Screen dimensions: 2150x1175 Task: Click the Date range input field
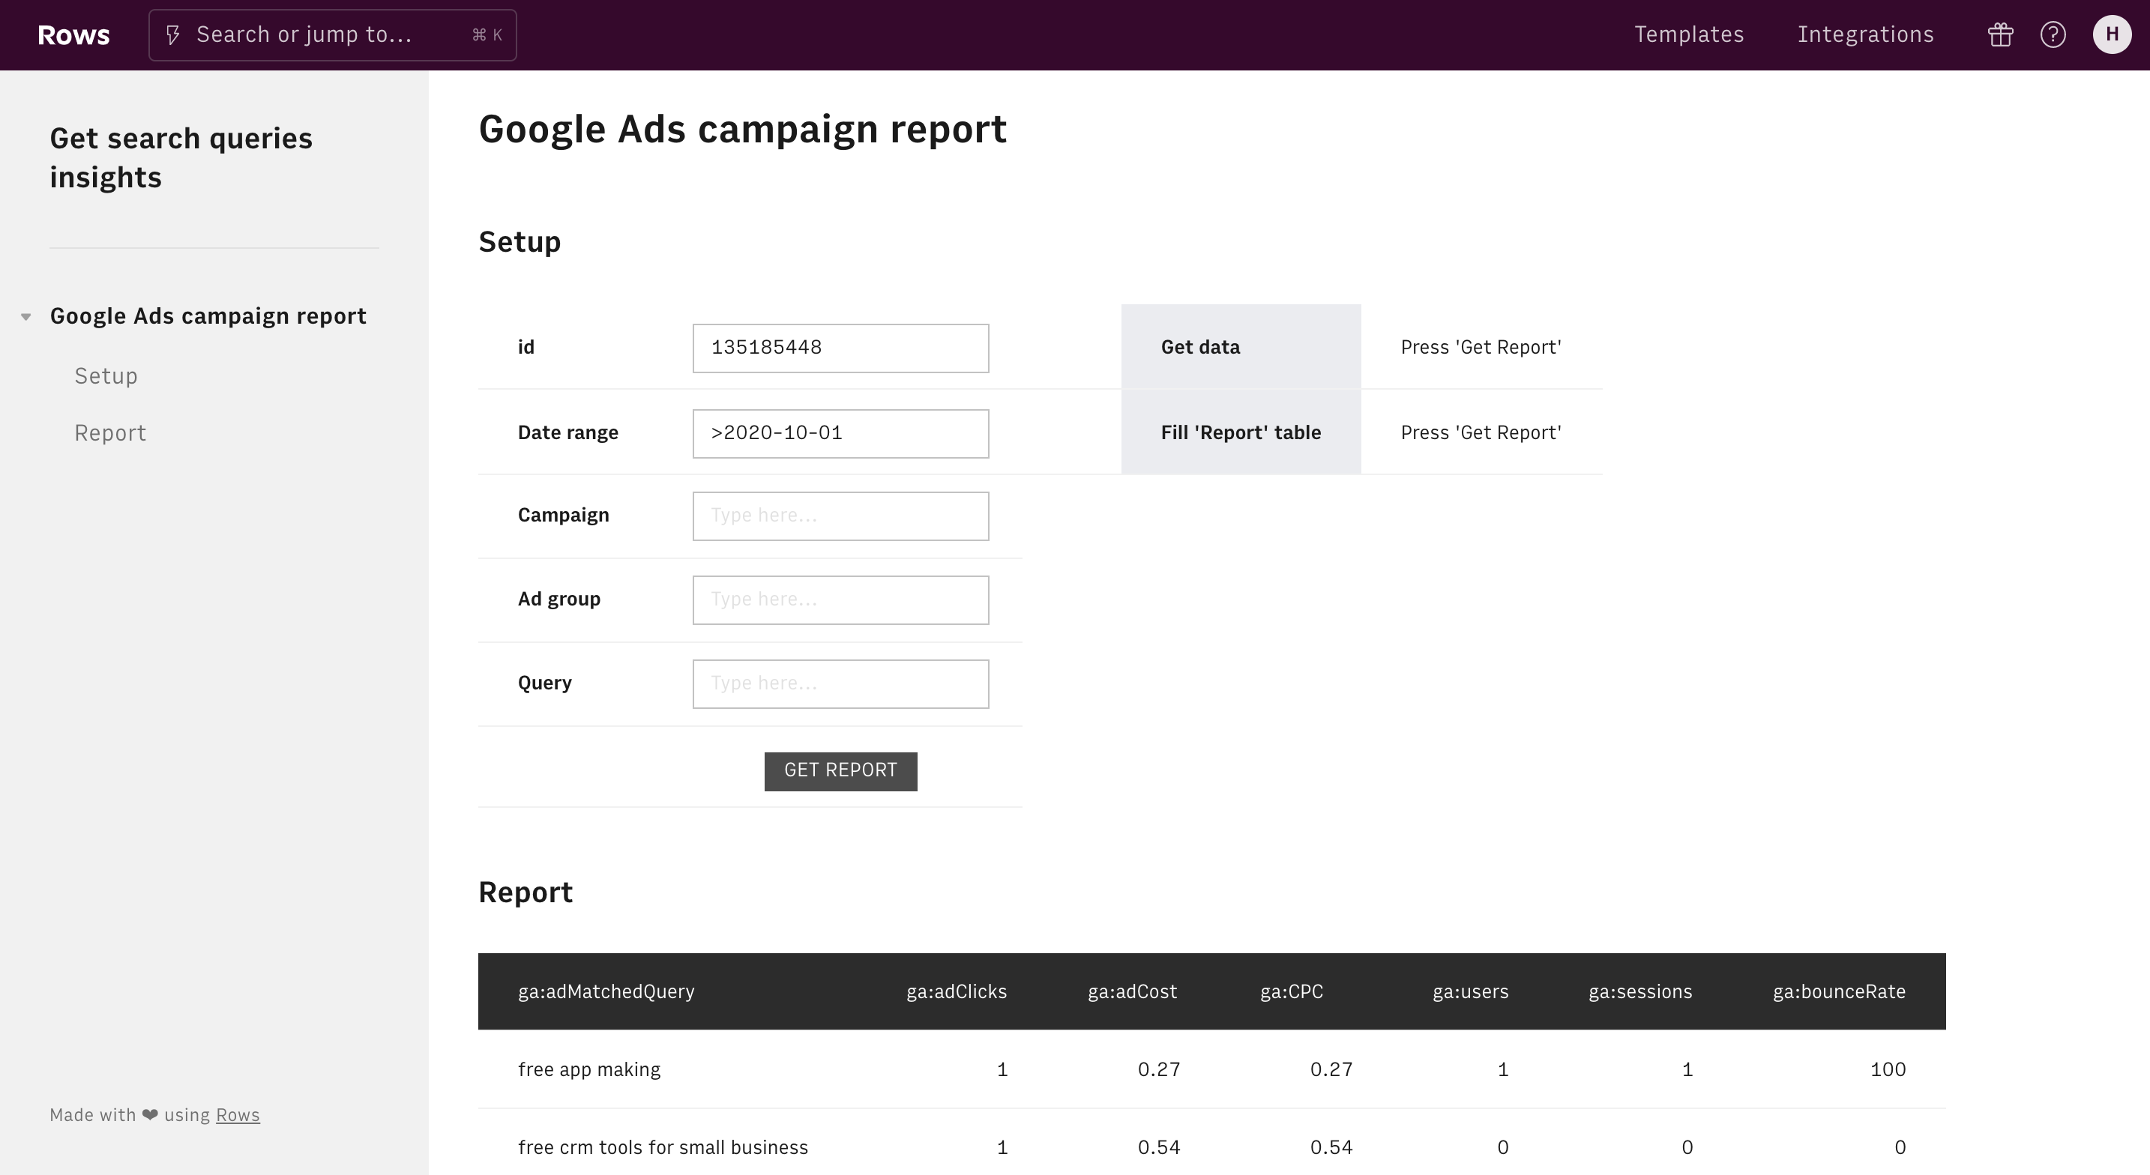pyautogui.click(x=840, y=433)
